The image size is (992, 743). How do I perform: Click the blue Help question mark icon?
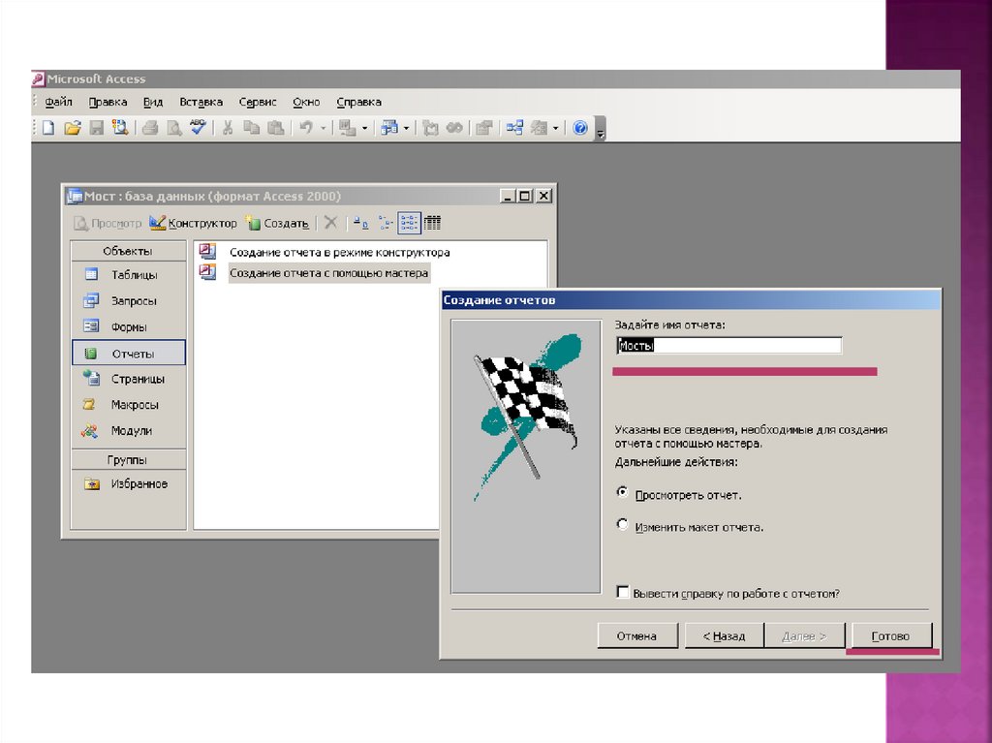(x=580, y=128)
